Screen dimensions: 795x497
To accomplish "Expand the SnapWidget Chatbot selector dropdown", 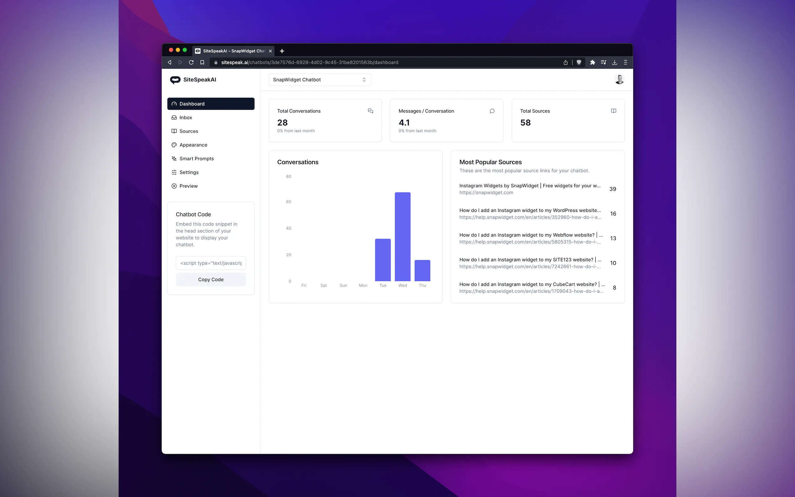I will (320, 79).
